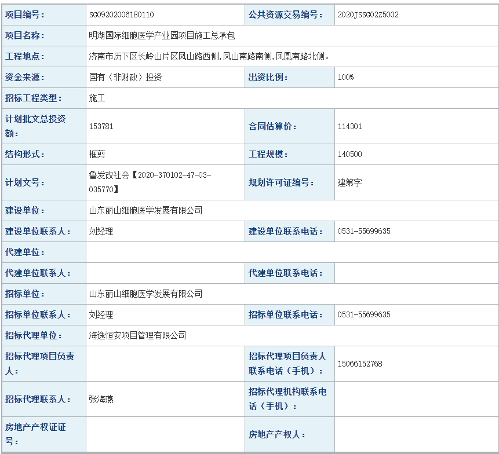Select the transaction number 2020JSSG02Z5002
The height and width of the screenshot is (454, 499).
[367, 14]
